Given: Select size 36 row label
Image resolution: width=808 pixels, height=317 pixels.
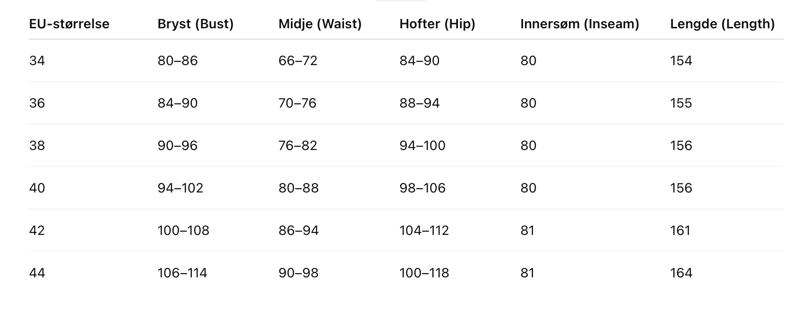Looking at the screenshot, I should 37,103.
